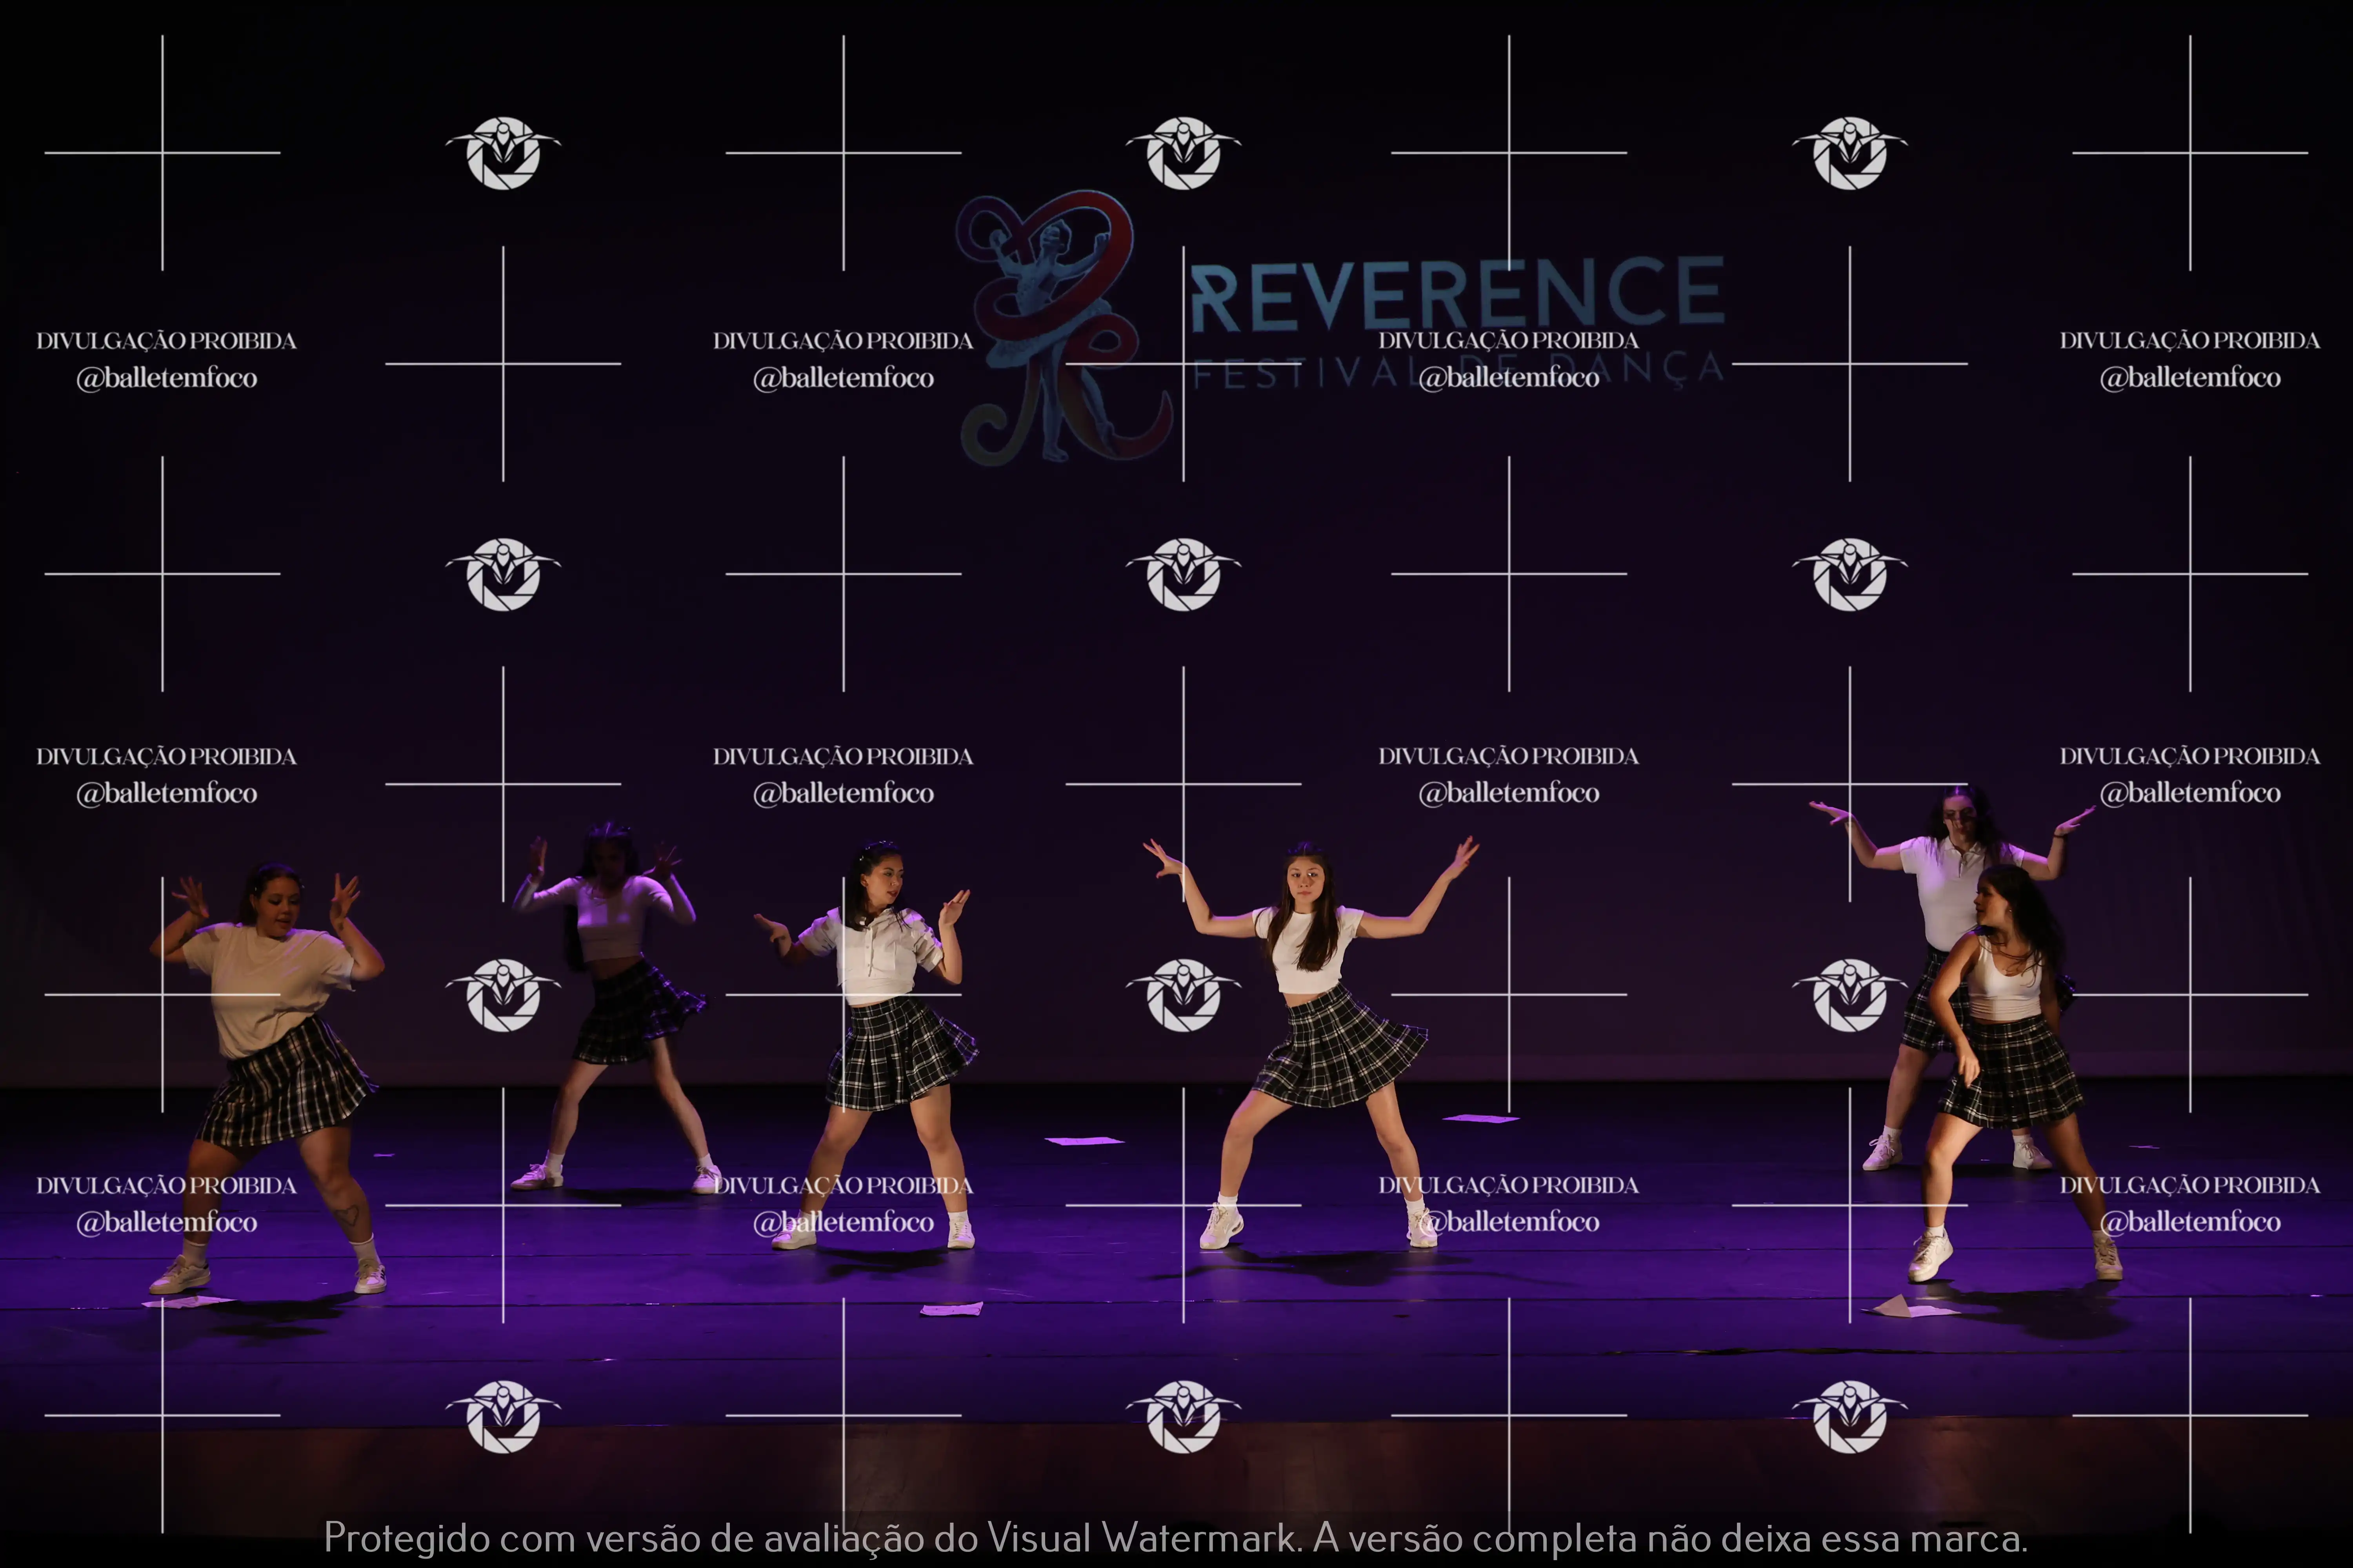Click the camera watermark logo overlapping the Reverence logo

(x=1184, y=153)
